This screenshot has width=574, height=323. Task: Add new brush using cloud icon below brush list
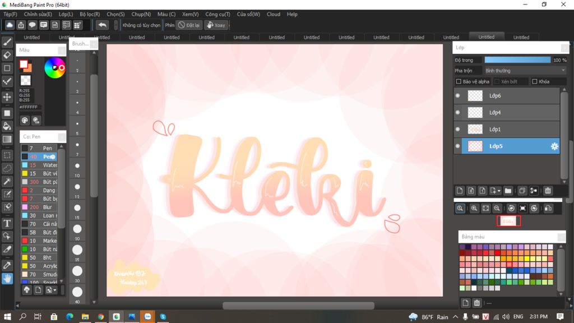click(27, 290)
